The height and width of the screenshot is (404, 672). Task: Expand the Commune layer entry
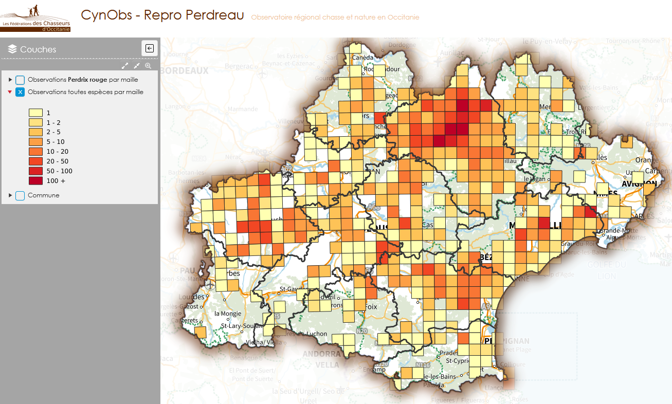click(x=10, y=196)
